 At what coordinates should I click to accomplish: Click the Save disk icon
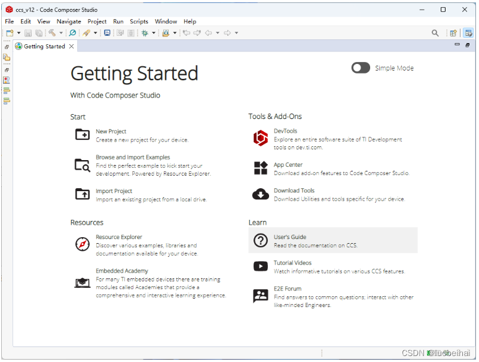tap(28, 33)
